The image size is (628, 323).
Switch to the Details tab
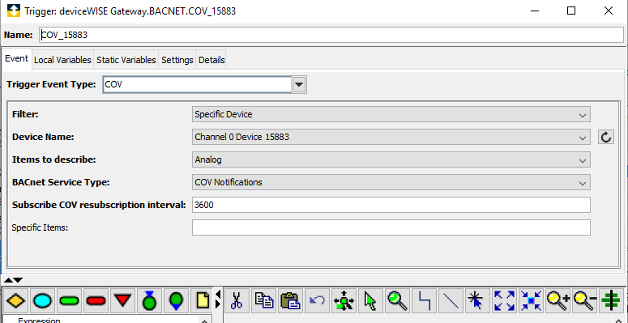tap(211, 60)
